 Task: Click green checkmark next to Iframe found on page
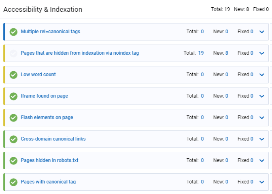pos(13,96)
